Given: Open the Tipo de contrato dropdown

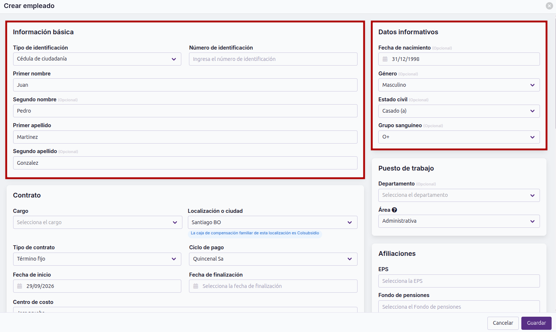Looking at the screenshot, I should (97, 259).
